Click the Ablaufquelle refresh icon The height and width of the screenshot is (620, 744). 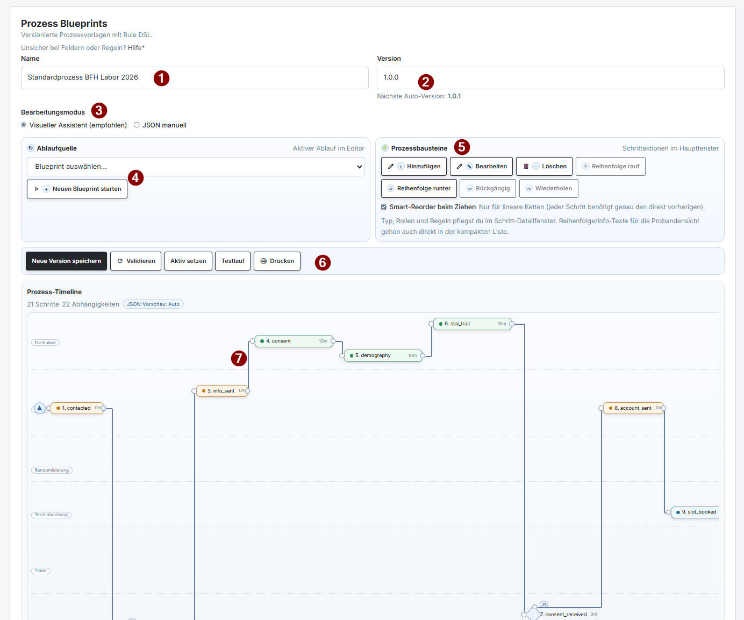[31, 148]
